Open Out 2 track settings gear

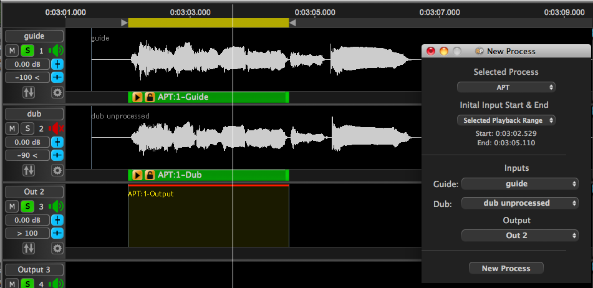point(57,248)
